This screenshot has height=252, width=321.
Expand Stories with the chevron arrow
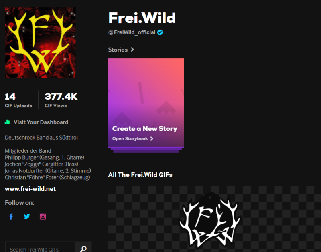click(x=132, y=50)
